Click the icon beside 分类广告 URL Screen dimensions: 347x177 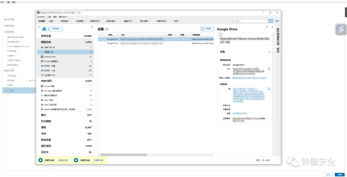[x=42, y=47]
